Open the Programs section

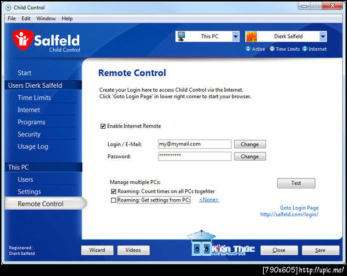coord(31,122)
